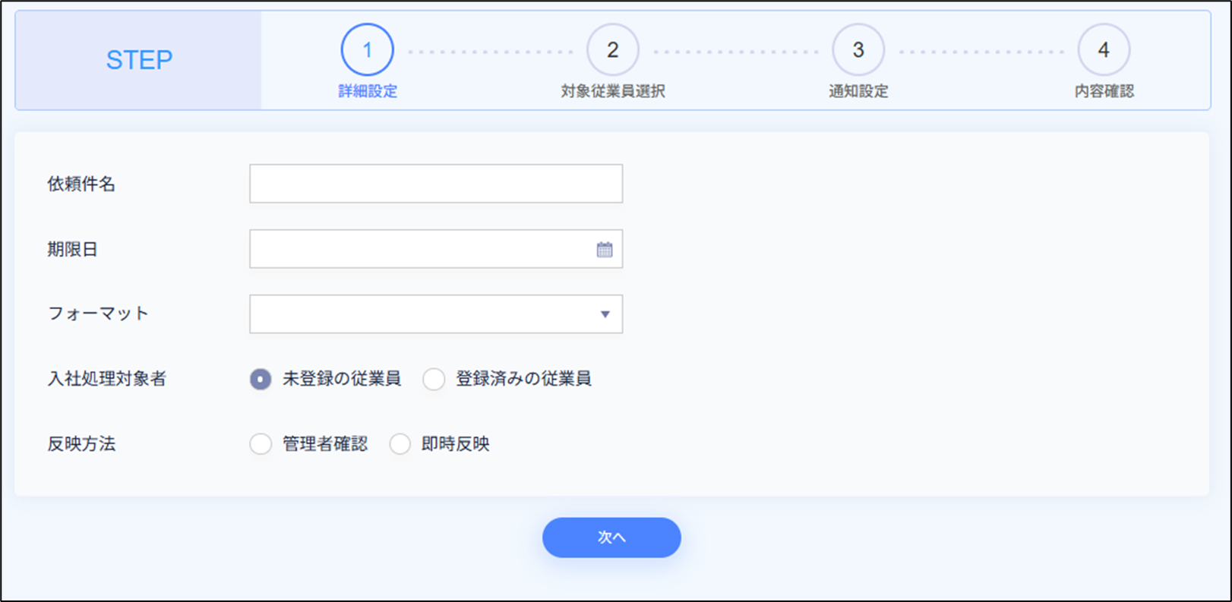Click the 依頼件名 text input field
Image resolution: width=1232 pixels, height=602 pixels.
pos(435,184)
